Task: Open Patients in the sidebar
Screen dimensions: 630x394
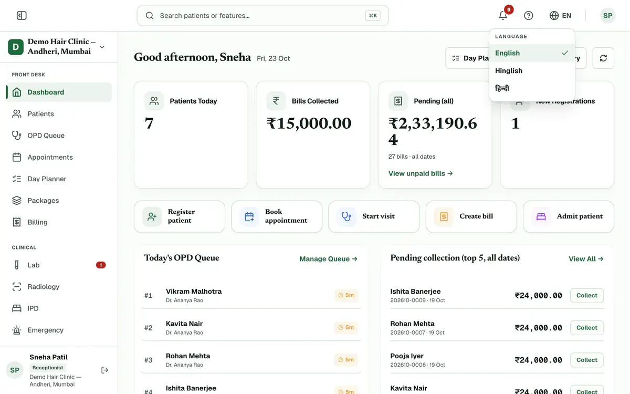Action: pyautogui.click(x=59, y=114)
